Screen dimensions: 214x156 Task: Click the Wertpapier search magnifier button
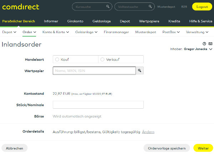click(x=139, y=71)
